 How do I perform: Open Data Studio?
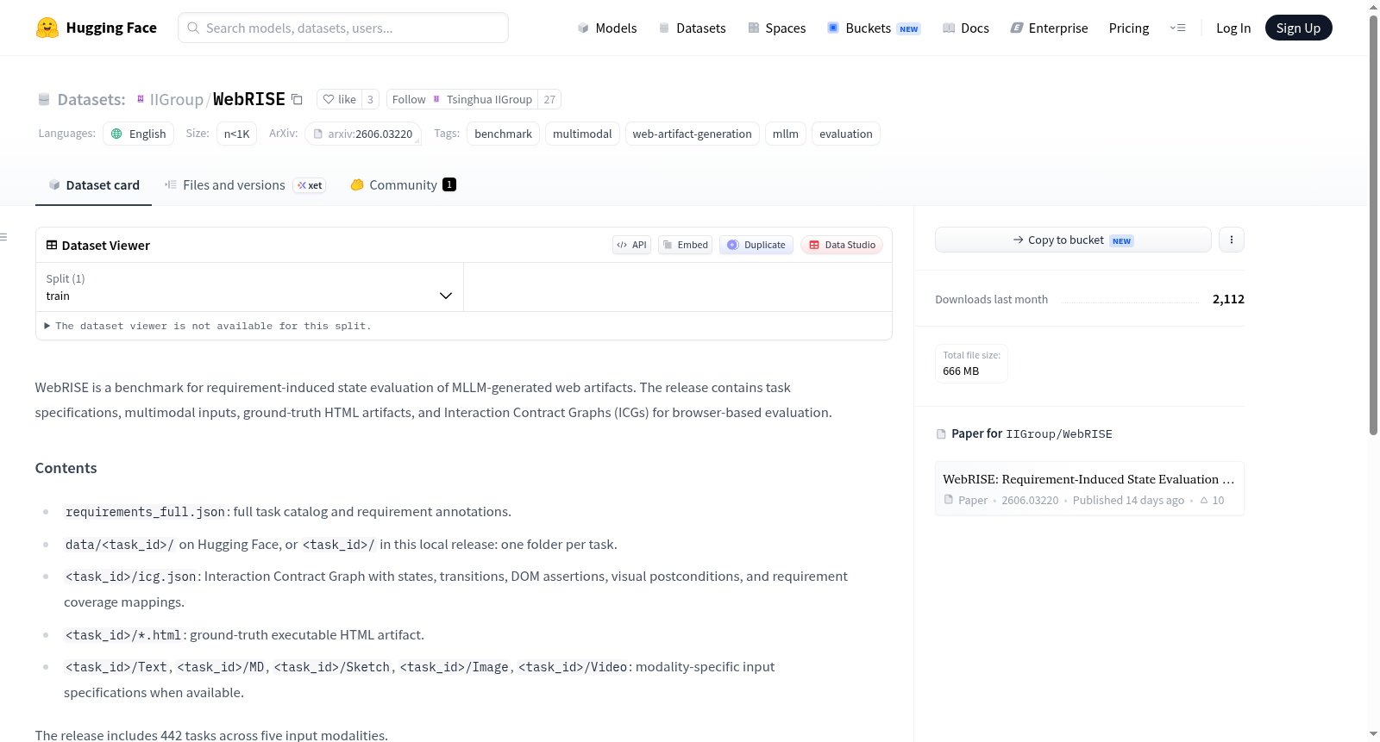(x=842, y=245)
